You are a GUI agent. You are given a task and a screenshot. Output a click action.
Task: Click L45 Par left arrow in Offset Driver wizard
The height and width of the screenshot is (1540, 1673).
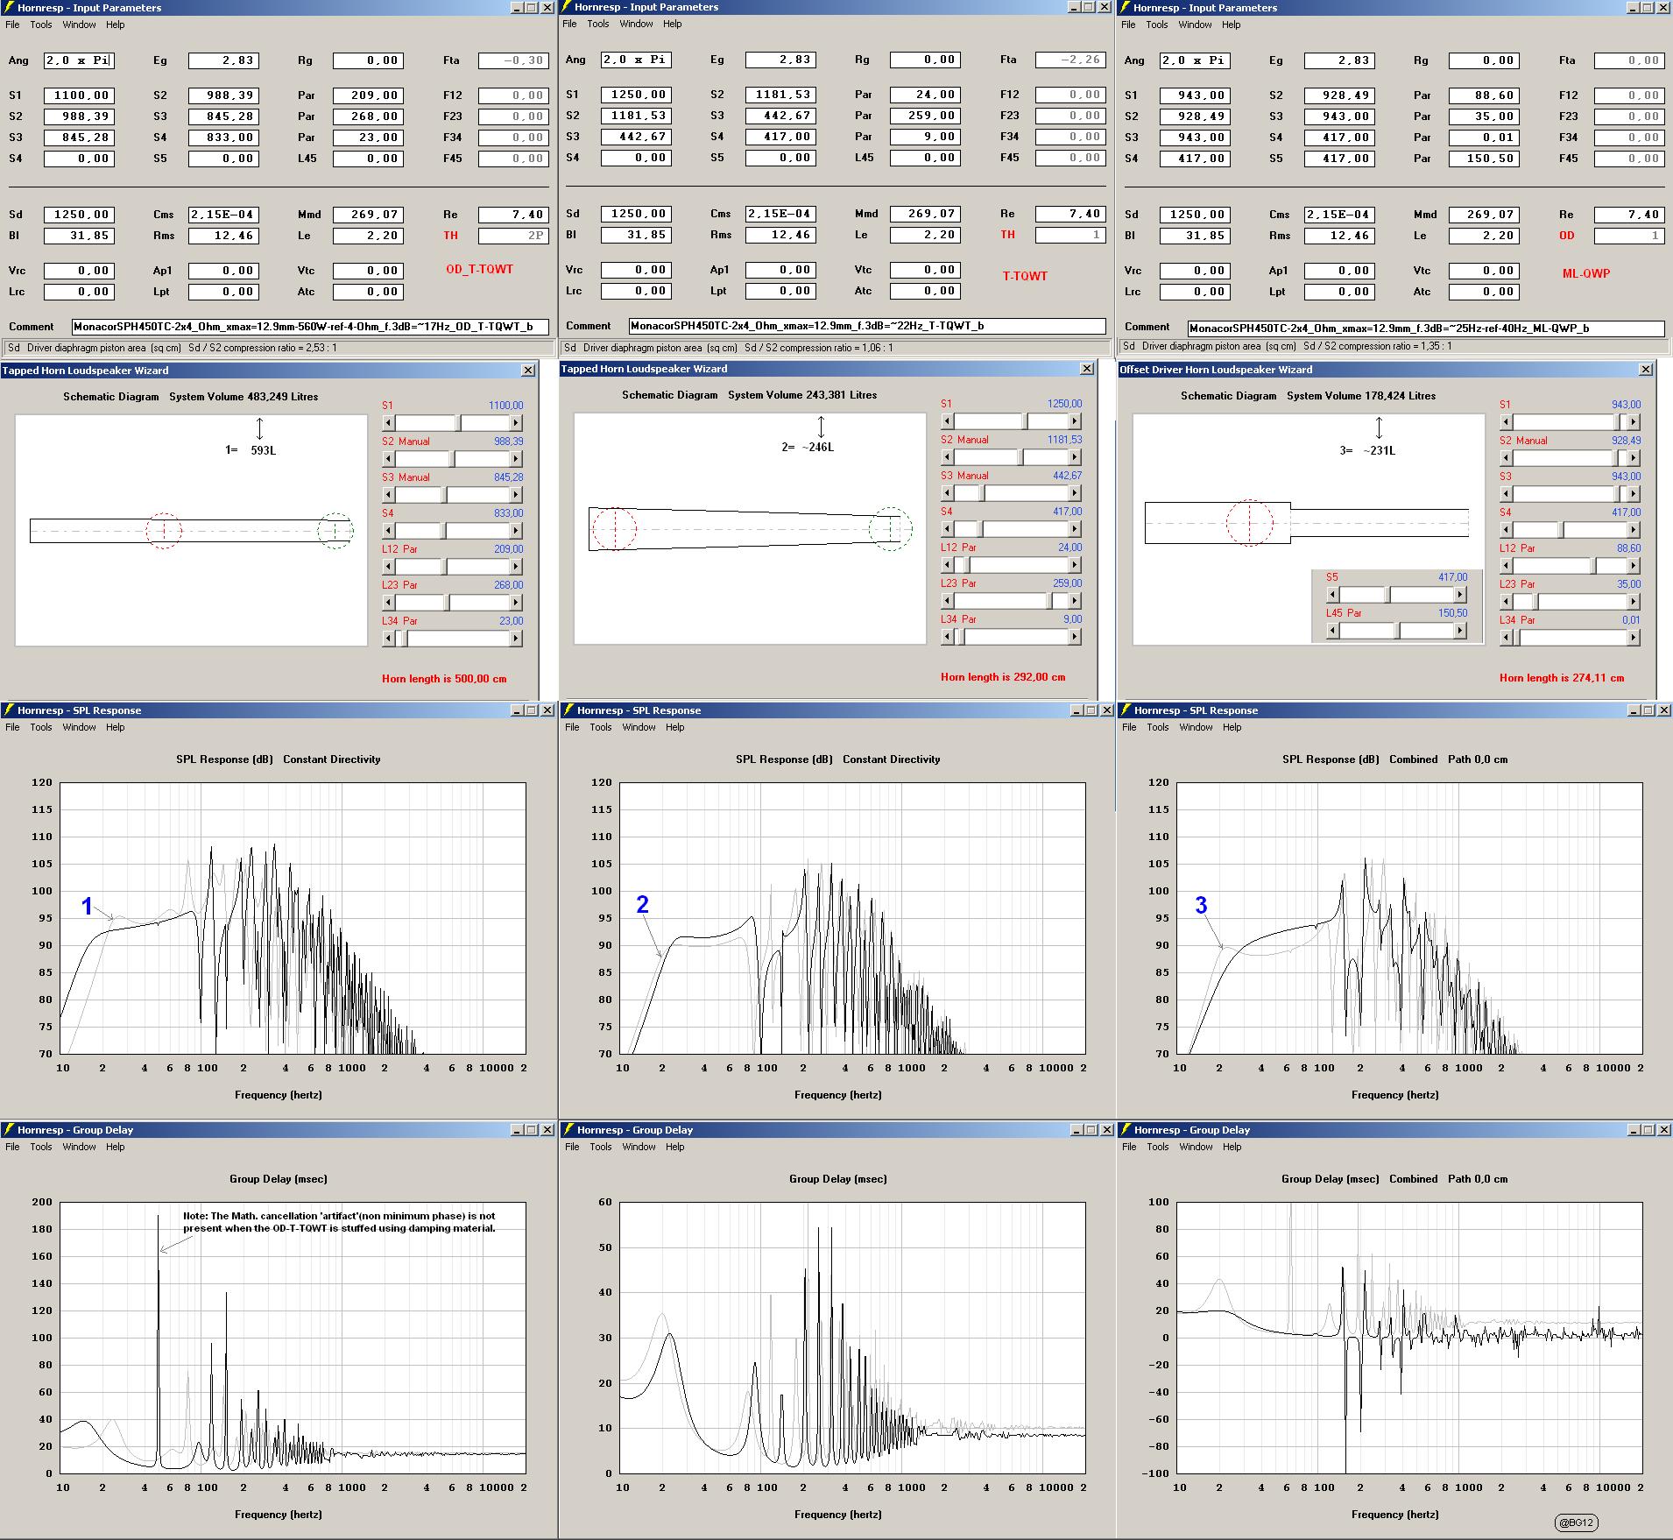point(1332,631)
